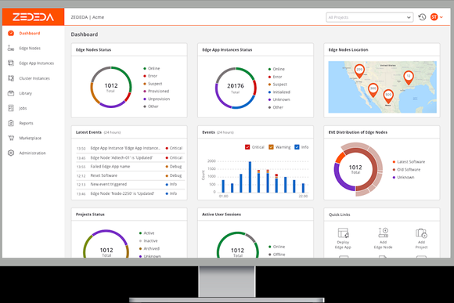454x303 pixels.
Task: Click the 'Edge Node Node-2250 is Updated' event
Action: click(129, 193)
